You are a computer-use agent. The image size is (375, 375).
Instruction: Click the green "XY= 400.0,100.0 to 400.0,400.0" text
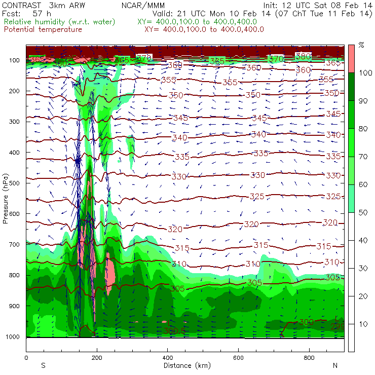pyautogui.click(x=197, y=22)
